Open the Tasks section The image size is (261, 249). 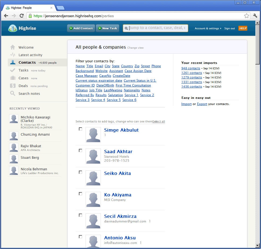23,70
